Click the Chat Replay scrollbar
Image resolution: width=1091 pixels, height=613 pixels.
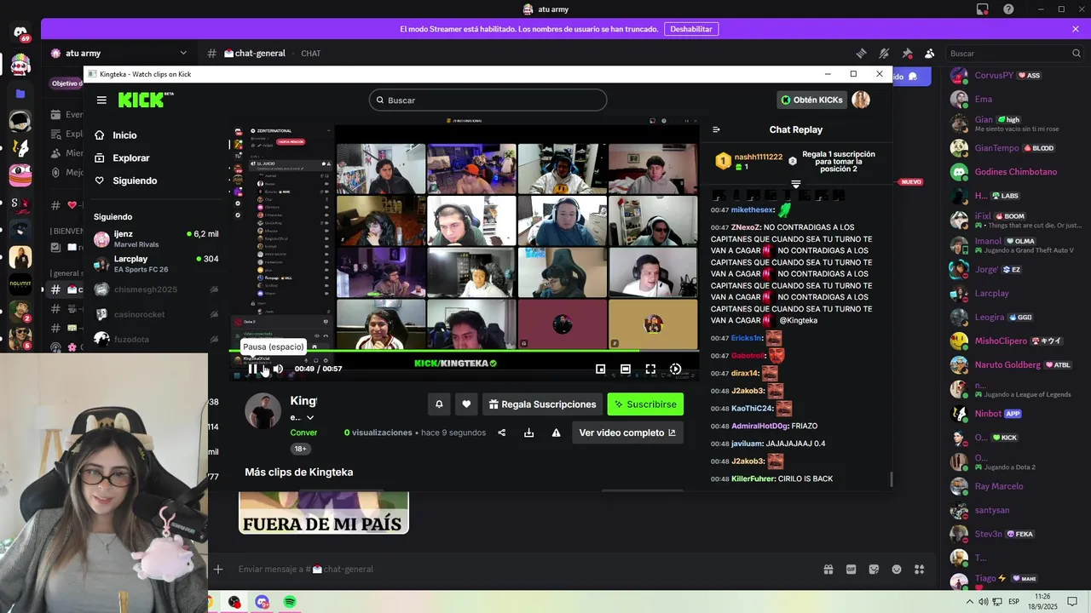coord(890,479)
